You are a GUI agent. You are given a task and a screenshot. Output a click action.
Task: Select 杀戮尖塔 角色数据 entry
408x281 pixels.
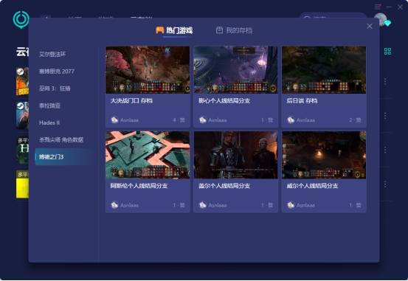point(61,139)
